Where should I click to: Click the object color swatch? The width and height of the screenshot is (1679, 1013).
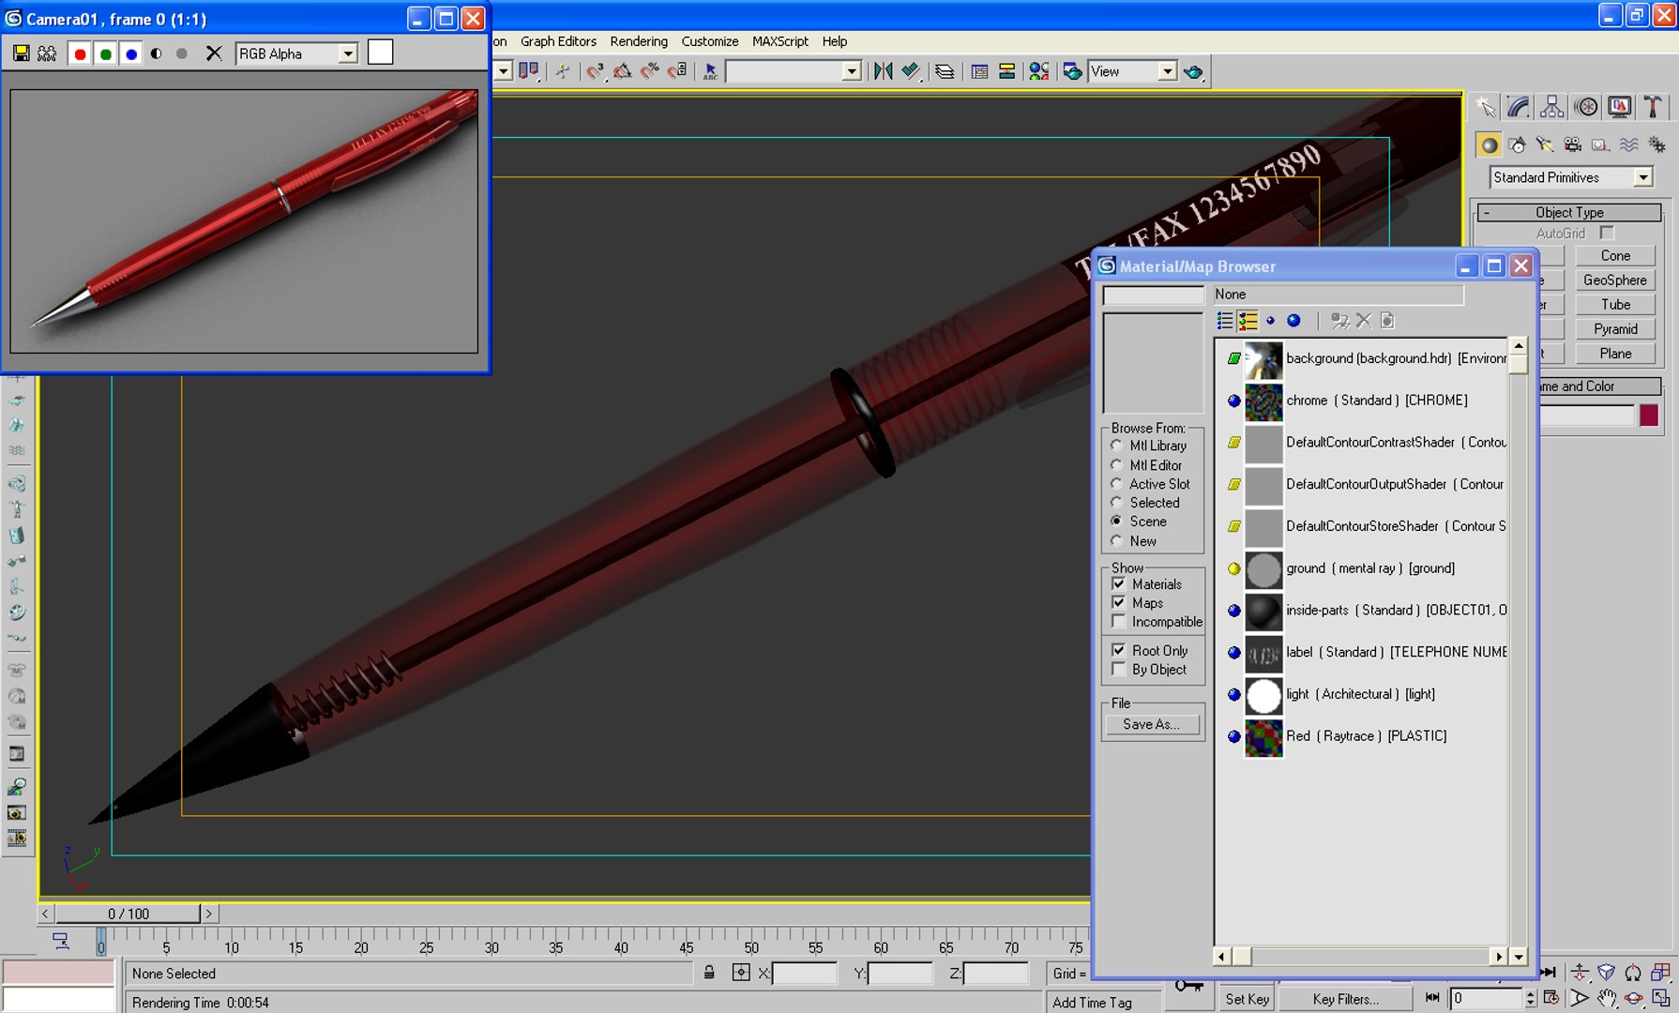click(1648, 416)
